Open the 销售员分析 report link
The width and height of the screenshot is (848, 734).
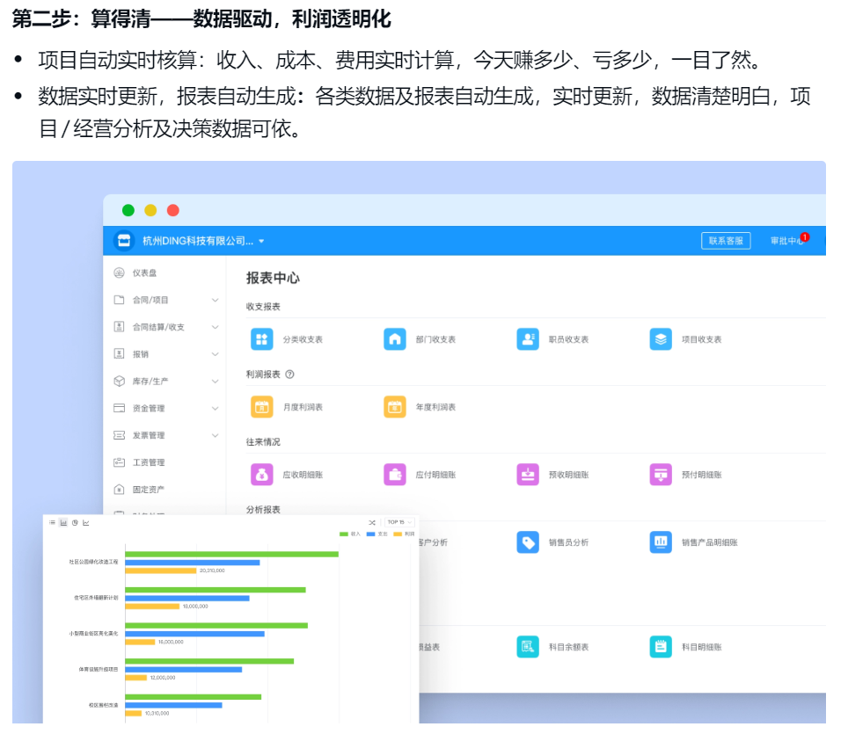tap(568, 542)
